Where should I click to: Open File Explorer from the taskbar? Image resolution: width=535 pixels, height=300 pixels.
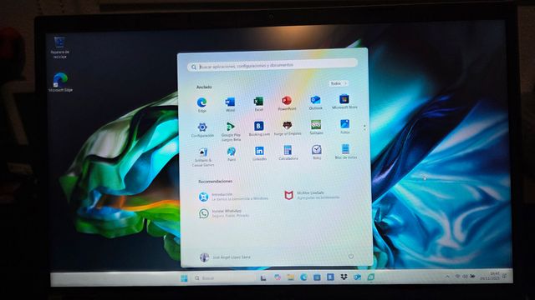[290, 277]
